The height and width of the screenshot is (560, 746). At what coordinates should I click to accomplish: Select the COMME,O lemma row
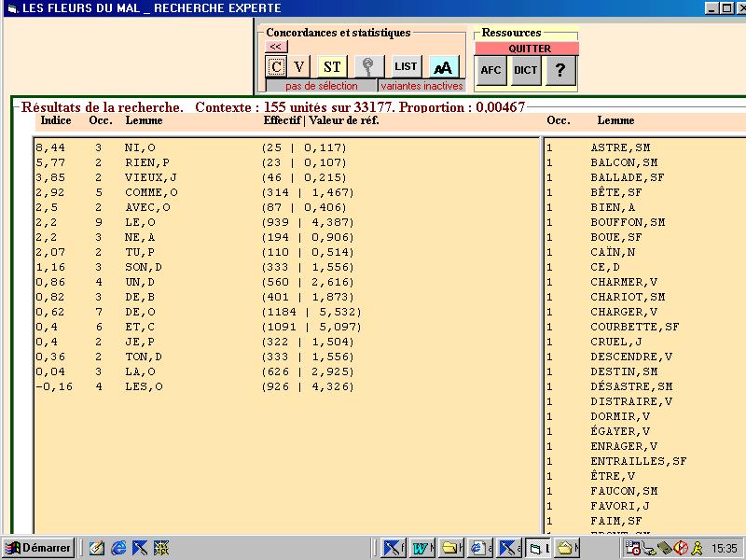point(287,192)
